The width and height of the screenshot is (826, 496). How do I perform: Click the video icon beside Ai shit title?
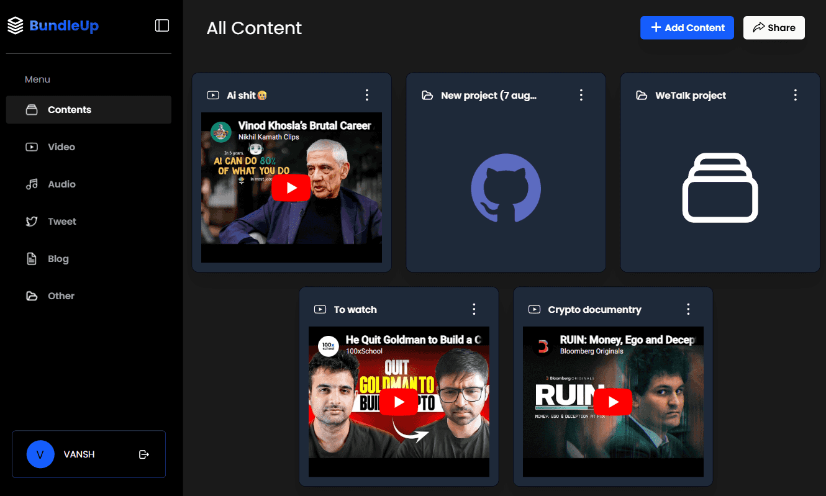tap(213, 96)
